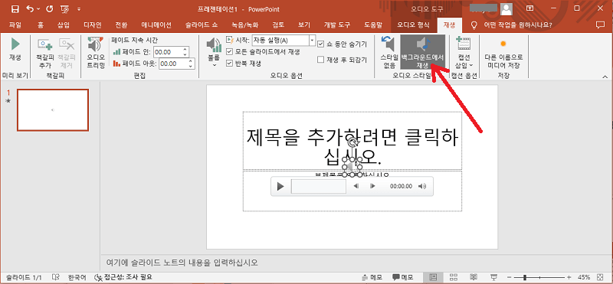Switch to the 홈 tab
Viewport: 613px width, 284px height.
pyautogui.click(x=41, y=25)
